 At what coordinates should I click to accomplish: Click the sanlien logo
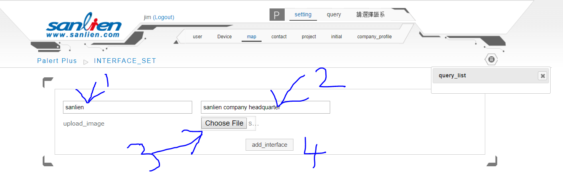[83, 29]
